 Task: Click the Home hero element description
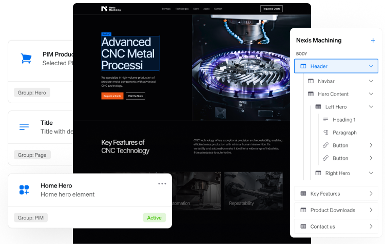click(x=68, y=194)
